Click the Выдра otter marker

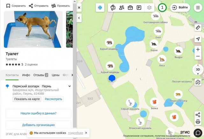(178, 51)
